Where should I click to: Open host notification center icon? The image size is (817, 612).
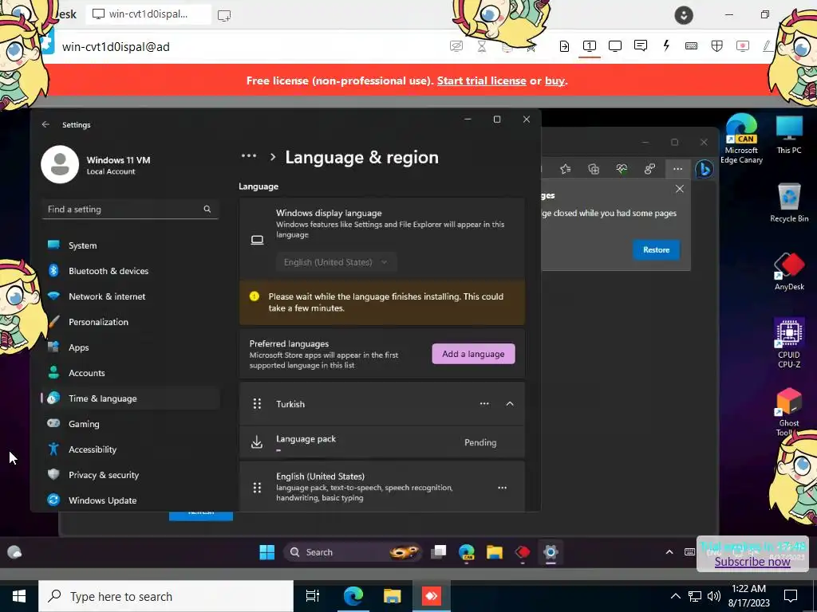pyautogui.click(x=791, y=596)
